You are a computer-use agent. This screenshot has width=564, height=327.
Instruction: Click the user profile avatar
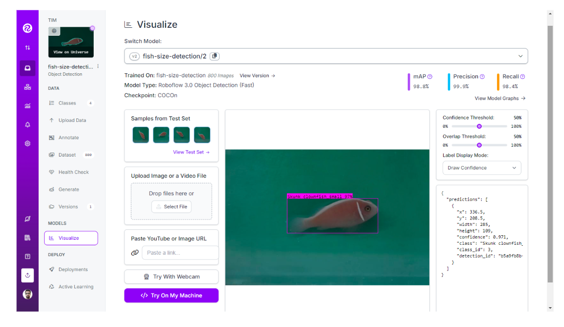27,294
